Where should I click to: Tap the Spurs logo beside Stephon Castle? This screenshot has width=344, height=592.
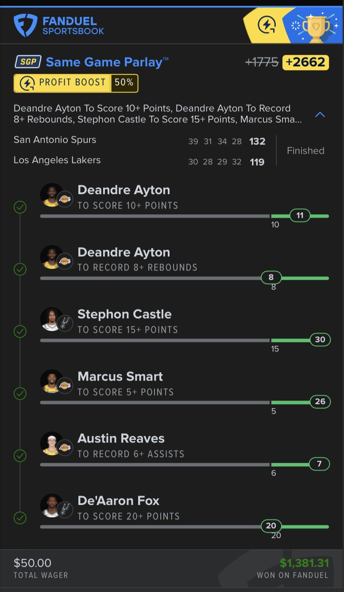point(65,323)
